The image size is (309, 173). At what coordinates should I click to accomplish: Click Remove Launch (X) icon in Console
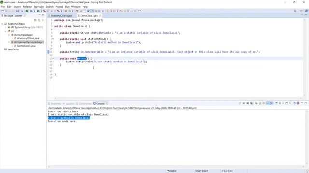[248, 103]
